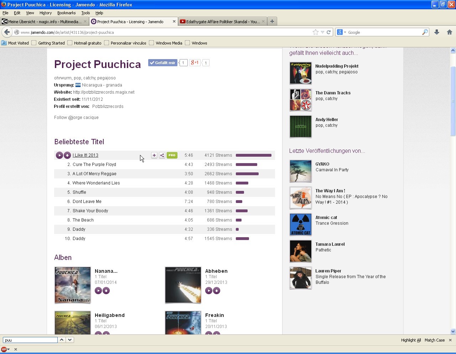The image size is (456, 354).
Task: Download the album 'Abheben'
Action: [217, 291]
